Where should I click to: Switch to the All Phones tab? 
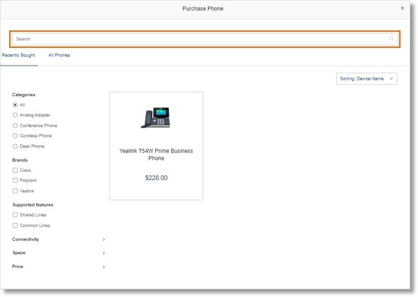pyautogui.click(x=59, y=55)
